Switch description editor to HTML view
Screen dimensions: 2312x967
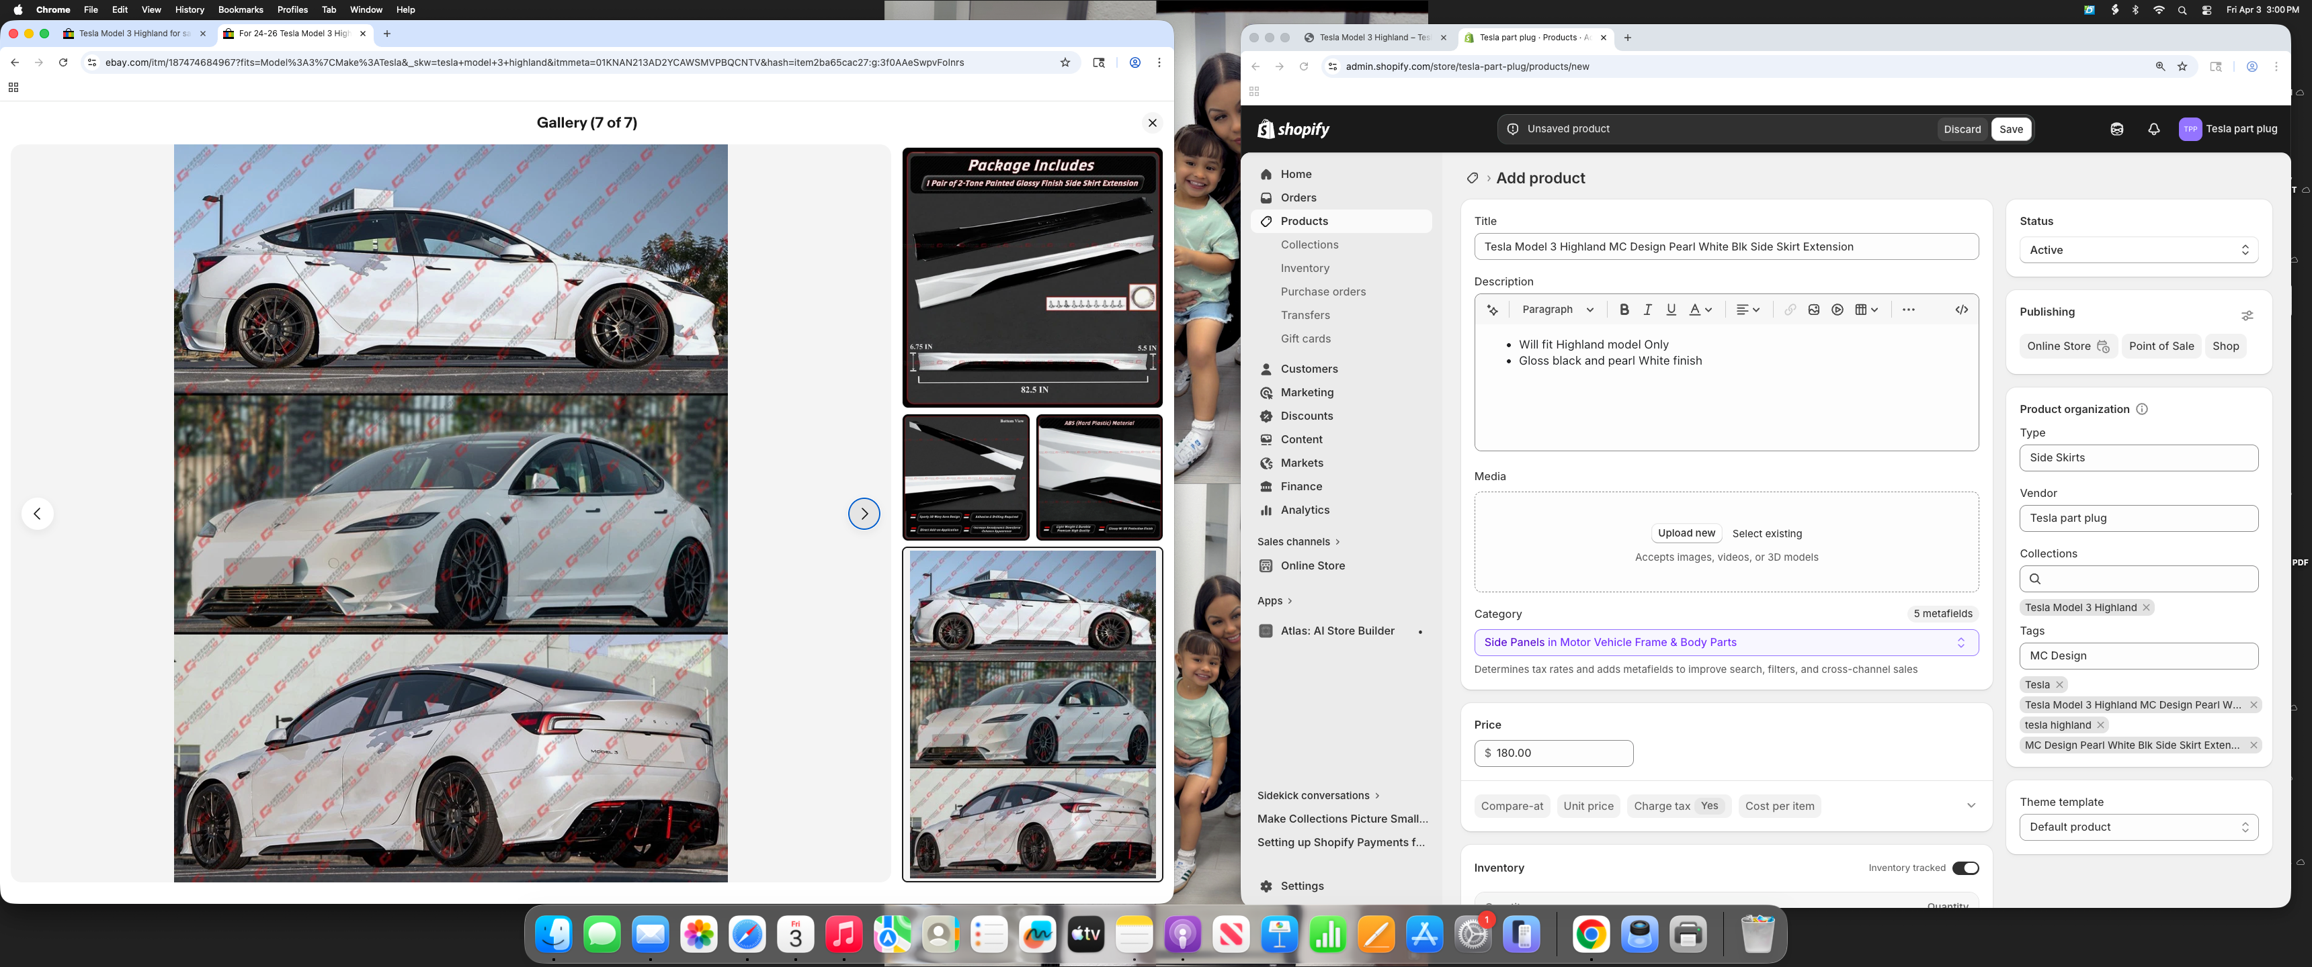click(x=1961, y=310)
